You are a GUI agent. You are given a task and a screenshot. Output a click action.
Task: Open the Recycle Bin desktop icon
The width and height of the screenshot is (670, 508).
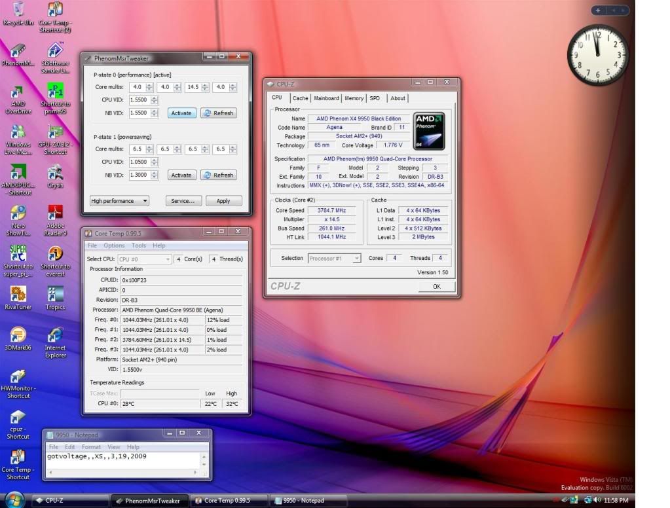coord(18,10)
